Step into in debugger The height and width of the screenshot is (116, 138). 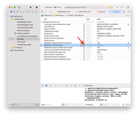[59, 86]
